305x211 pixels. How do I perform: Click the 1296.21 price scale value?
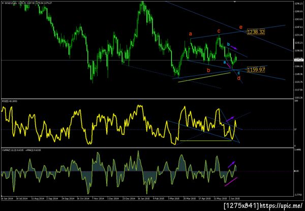tap(298, 4)
